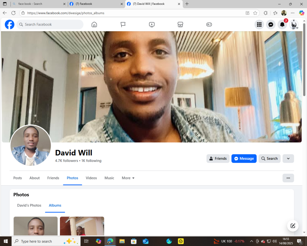Open the Facebook Home feed icon

(x=94, y=25)
